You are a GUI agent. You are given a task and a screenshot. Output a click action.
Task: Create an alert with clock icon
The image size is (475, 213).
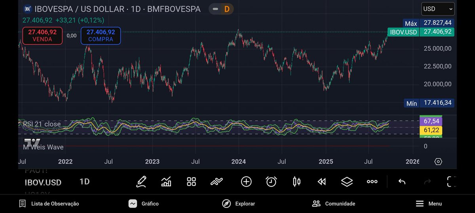(271, 181)
